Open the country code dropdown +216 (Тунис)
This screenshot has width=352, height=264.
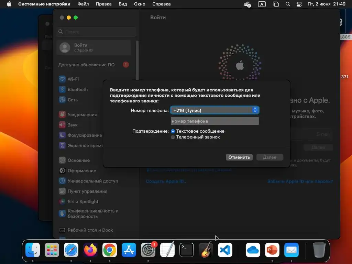214,110
